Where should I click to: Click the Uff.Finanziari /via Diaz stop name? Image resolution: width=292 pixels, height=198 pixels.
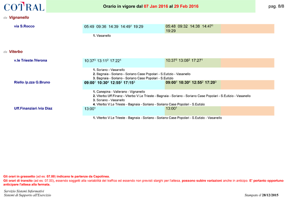[x=33, y=108]
